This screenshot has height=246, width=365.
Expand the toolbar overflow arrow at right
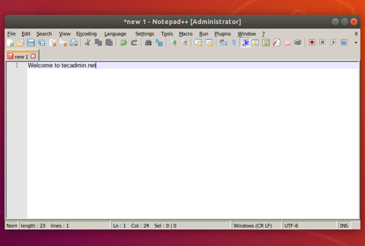coord(356,43)
